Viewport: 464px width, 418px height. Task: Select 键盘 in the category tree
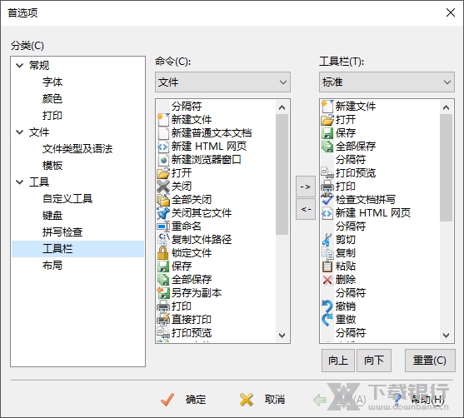pos(52,216)
